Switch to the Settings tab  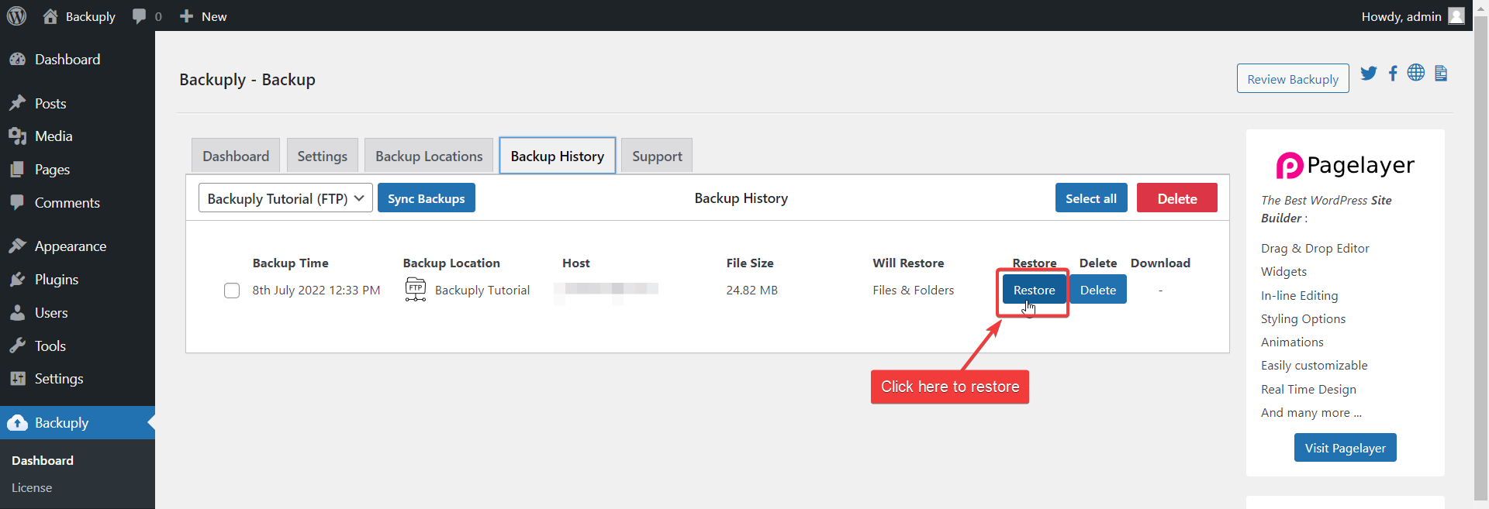[x=323, y=156]
